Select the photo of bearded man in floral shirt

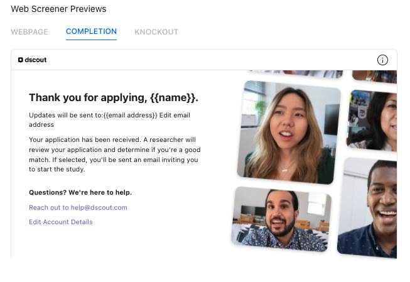tap(281, 219)
